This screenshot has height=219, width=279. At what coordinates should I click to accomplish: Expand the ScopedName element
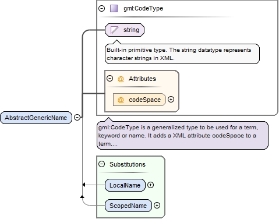pos(157,206)
